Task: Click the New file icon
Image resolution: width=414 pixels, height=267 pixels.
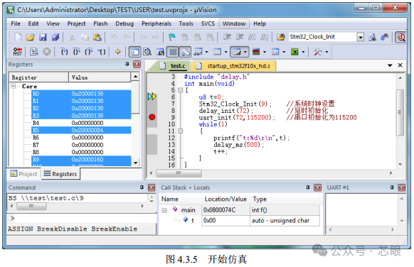Action: [18, 37]
